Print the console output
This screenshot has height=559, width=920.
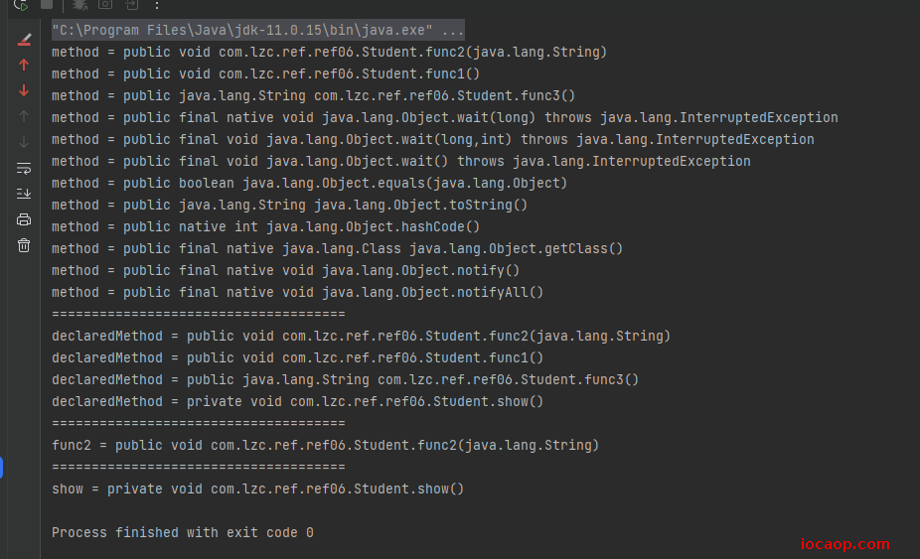click(24, 219)
